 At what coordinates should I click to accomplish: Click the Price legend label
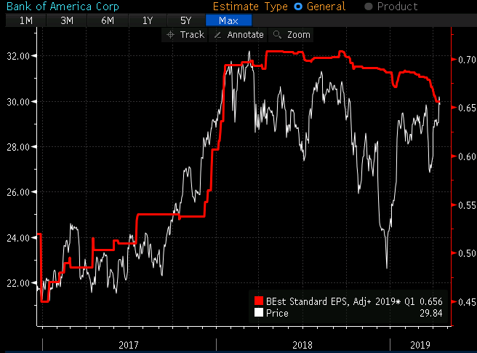coord(277,313)
